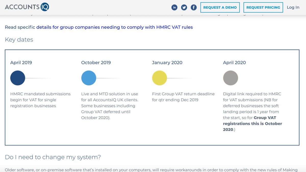Screen dimensions: 306x172
Task: Click the Request a Demo button
Action: click(x=220, y=7)
